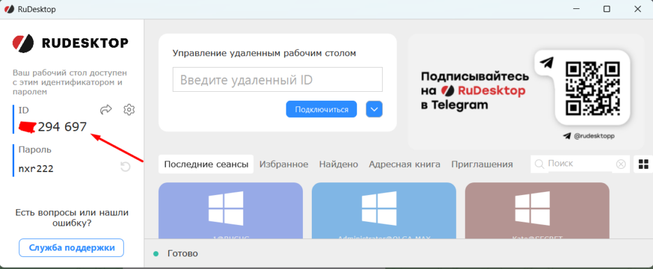Click the remote ID input field

(277, 80)
